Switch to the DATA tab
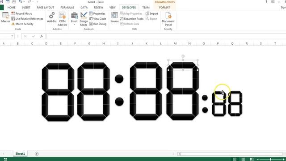 (x=84, y=8)
